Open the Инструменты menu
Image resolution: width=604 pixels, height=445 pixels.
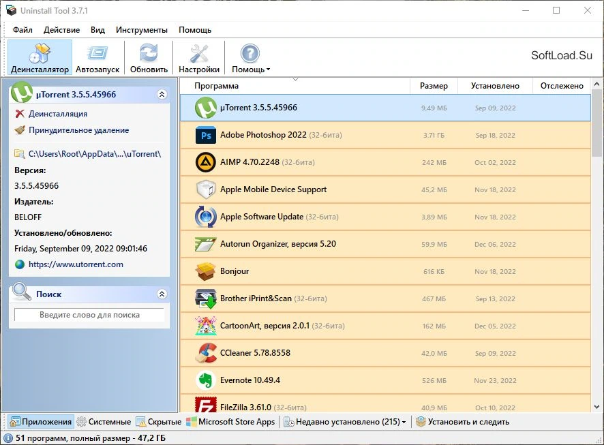click(x=142, y=30)
